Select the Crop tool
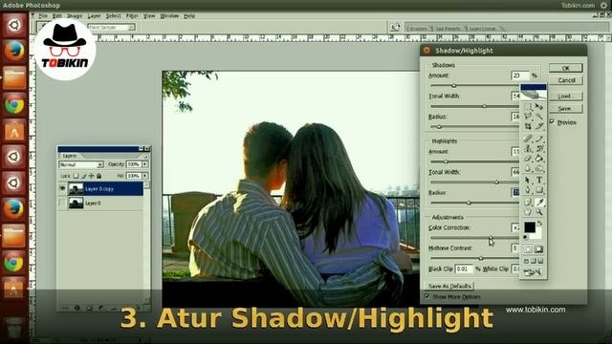612x344 pixels. pos(528,126)
